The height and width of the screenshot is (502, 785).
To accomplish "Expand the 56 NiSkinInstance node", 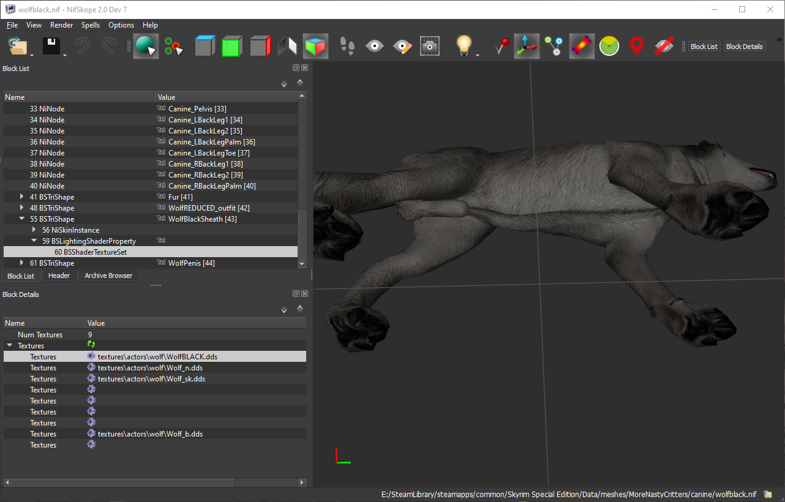I will (34, 230).
